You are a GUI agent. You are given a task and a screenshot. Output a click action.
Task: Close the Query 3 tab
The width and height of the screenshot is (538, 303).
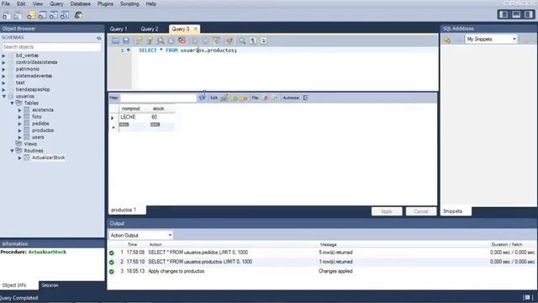[x=196, y=29]
